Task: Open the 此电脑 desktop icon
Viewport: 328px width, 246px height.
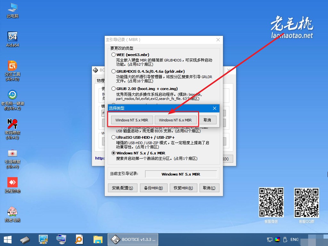Action: coord(12,11)
